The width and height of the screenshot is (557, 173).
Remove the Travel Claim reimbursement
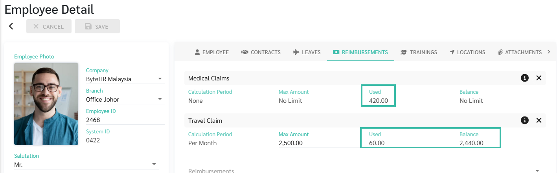(x=539, y=120)
